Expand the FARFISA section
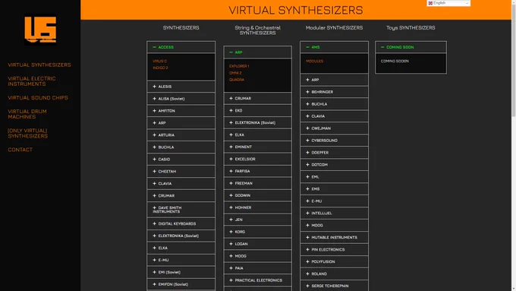 pos(258,171)
